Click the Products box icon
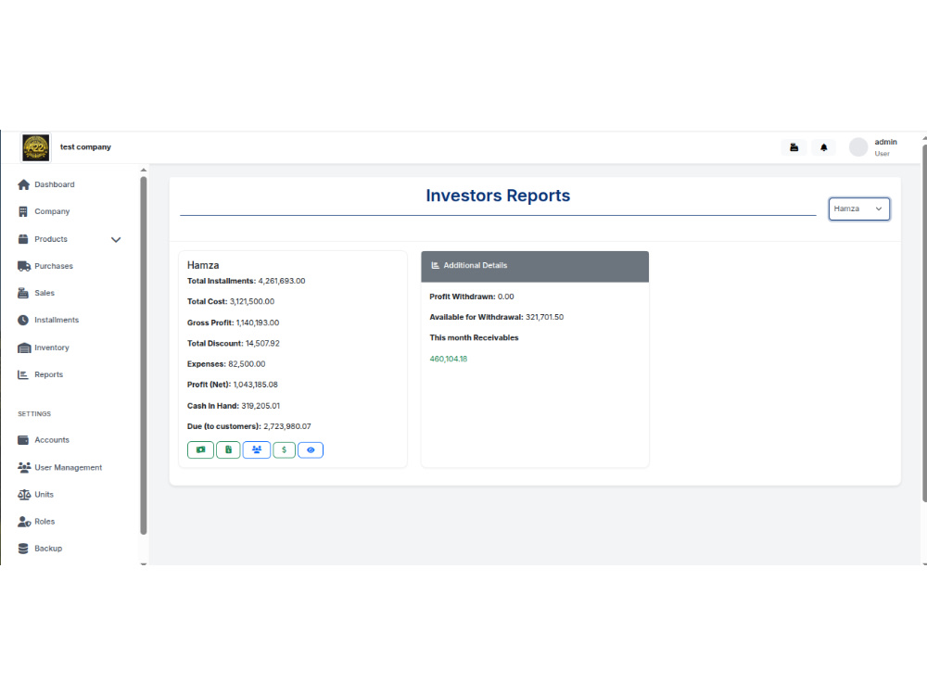 click(x=23, y=239)
